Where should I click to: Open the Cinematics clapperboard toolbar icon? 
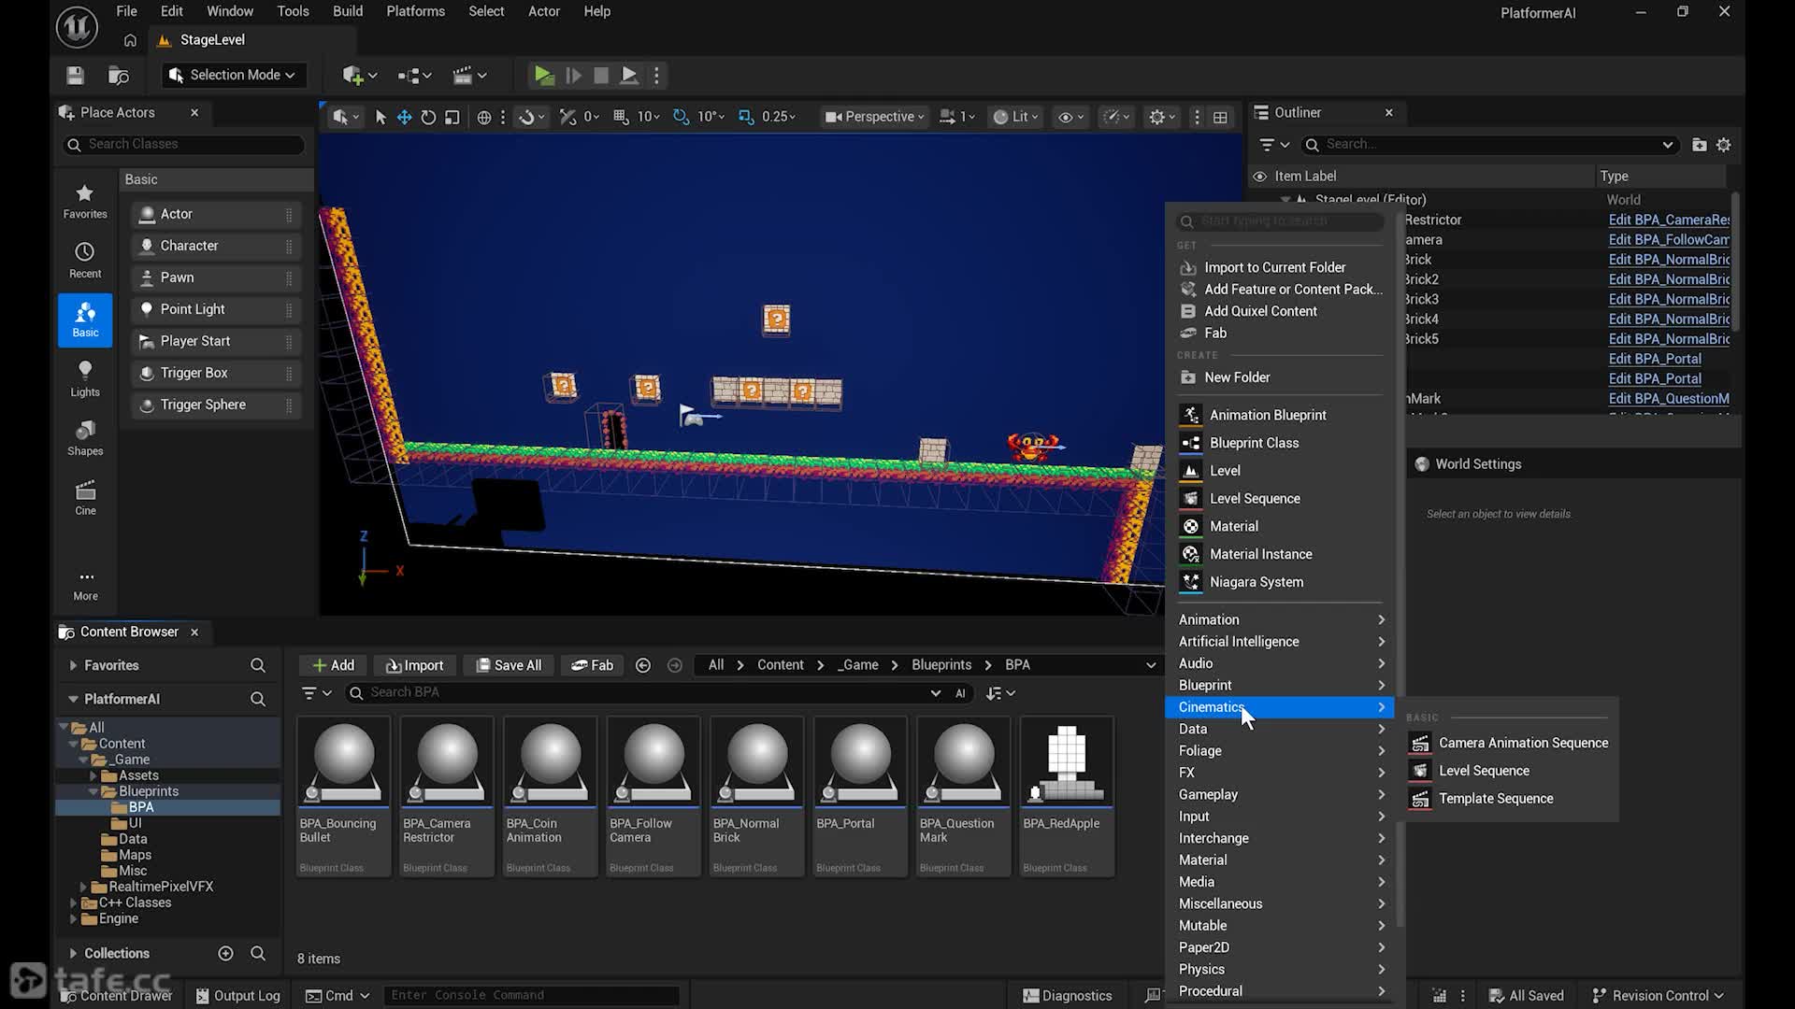coord(469,76)
